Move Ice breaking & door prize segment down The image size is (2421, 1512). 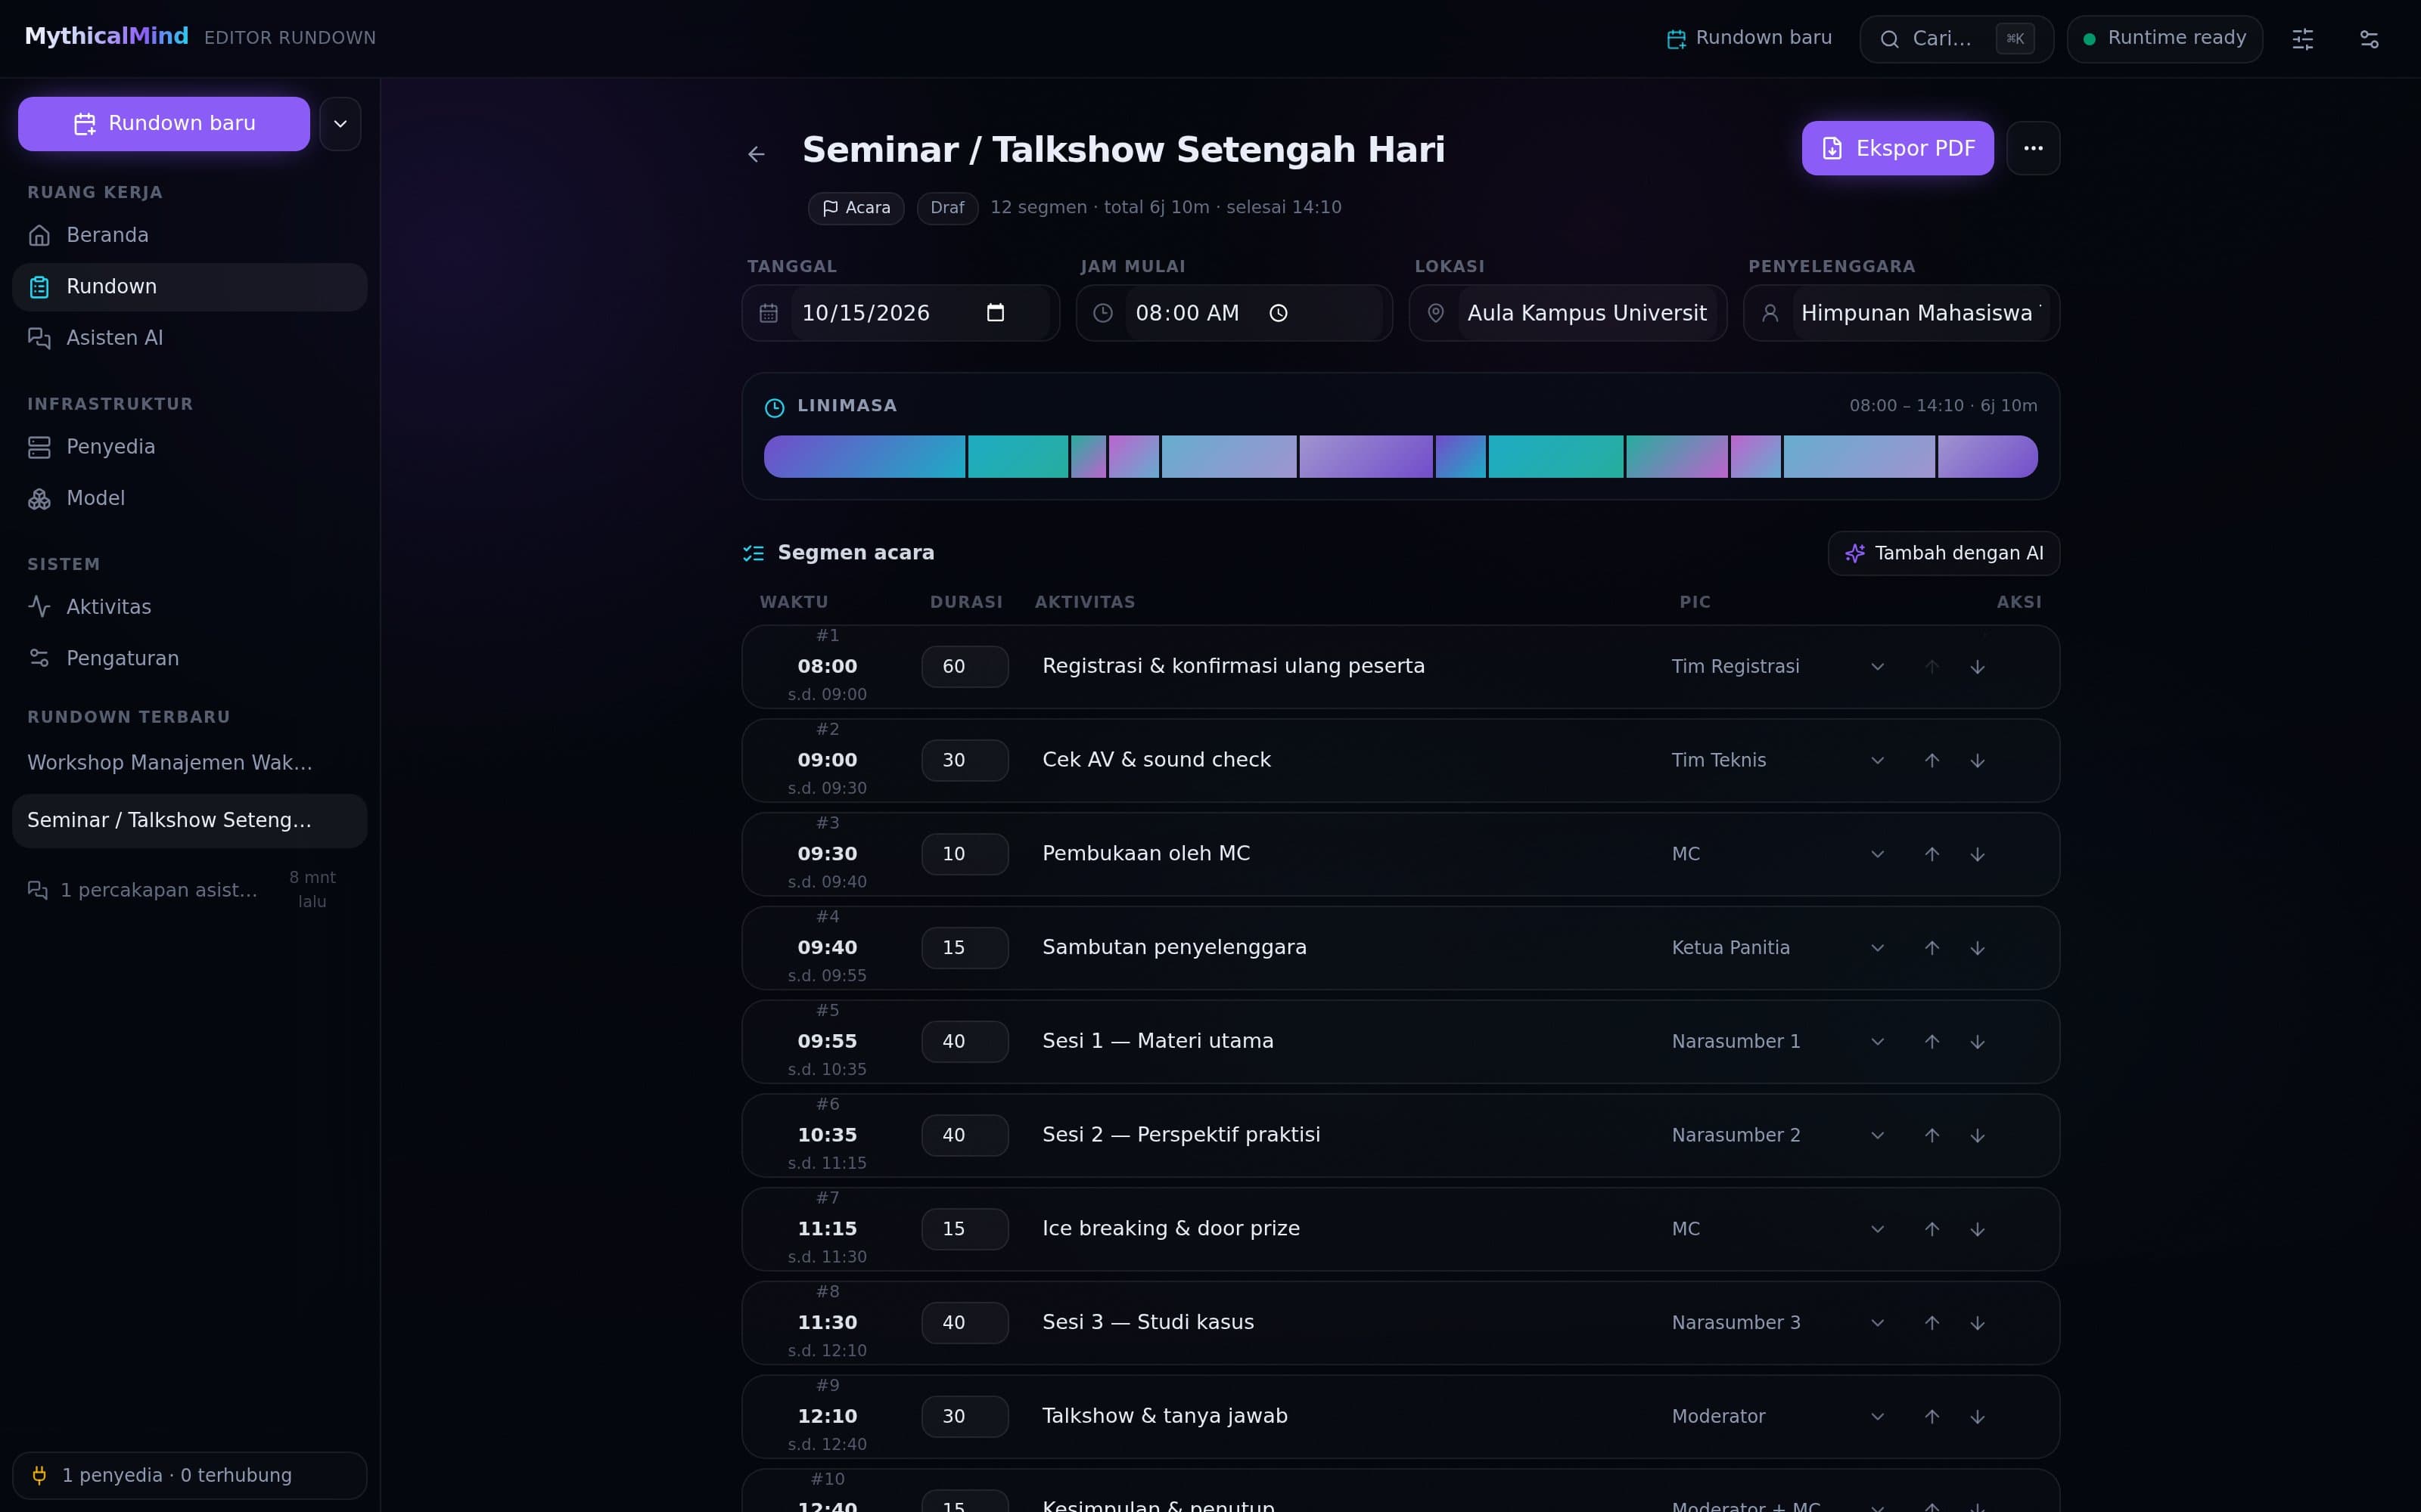pos(1978,1229)
